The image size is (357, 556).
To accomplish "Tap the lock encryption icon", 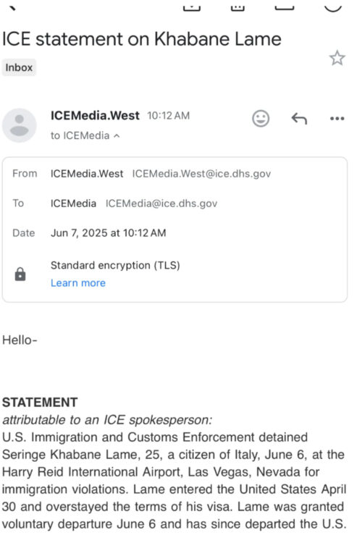I will (20, 274).
